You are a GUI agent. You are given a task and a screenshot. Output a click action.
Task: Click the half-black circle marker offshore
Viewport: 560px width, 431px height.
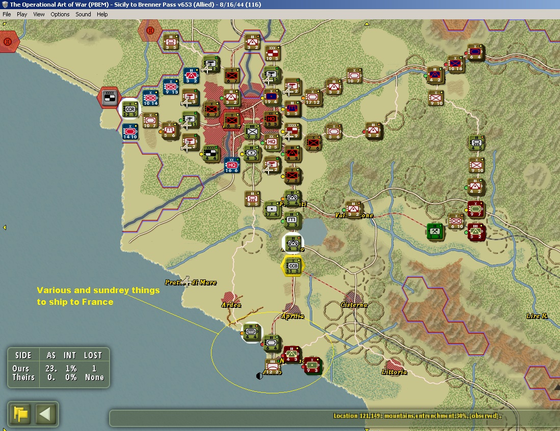click(260, 376)
